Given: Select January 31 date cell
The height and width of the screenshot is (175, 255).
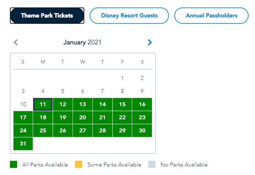Looking at the screenshot, I should pos(23,144).
